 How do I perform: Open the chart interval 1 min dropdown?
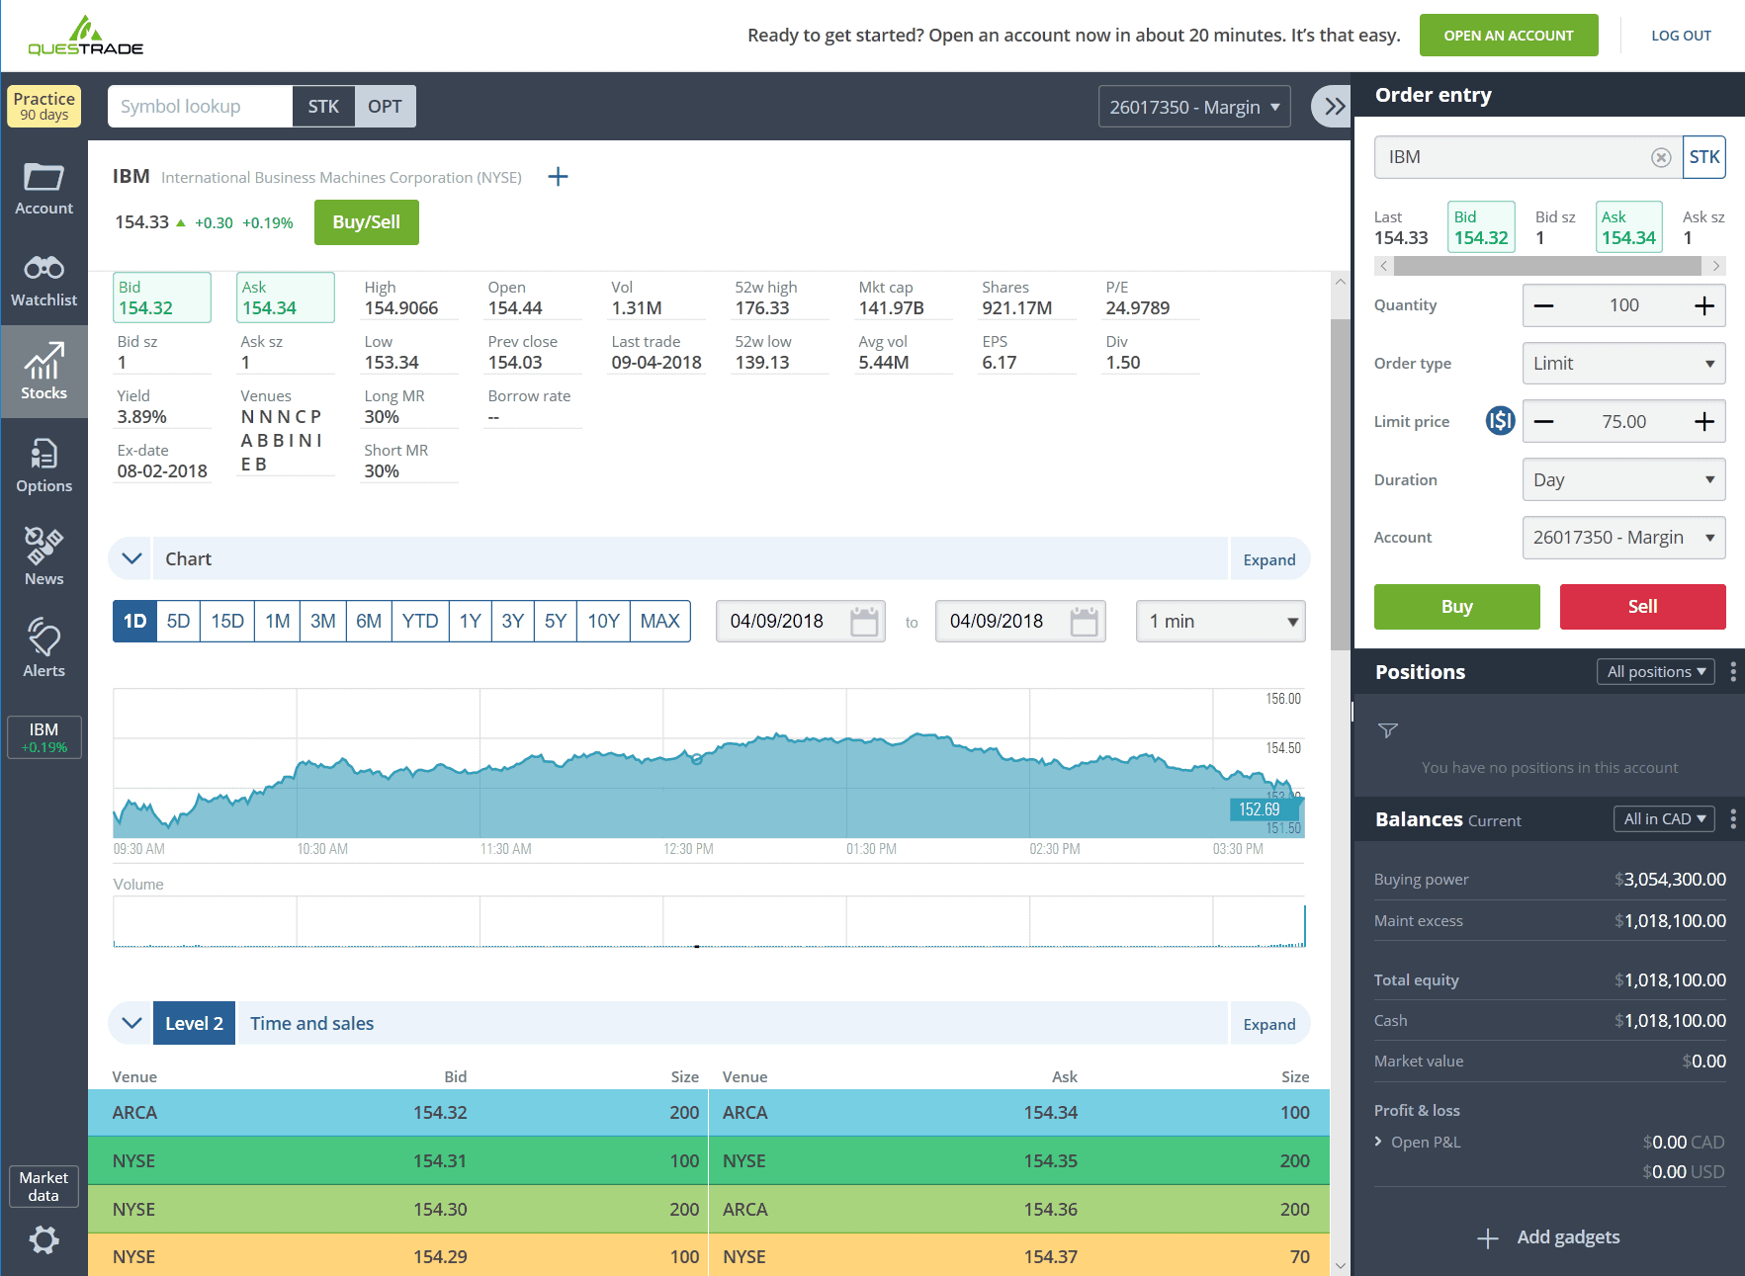(x=1220, y=621)
